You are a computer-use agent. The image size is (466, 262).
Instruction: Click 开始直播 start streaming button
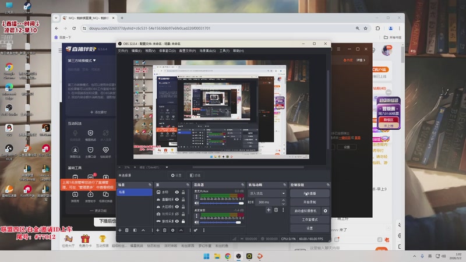[310, 193]
